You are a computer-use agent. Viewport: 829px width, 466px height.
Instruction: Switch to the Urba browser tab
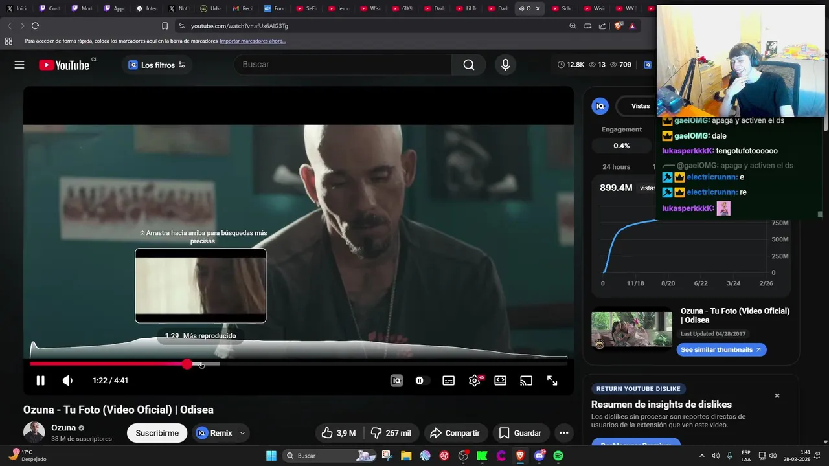point(210,8)
